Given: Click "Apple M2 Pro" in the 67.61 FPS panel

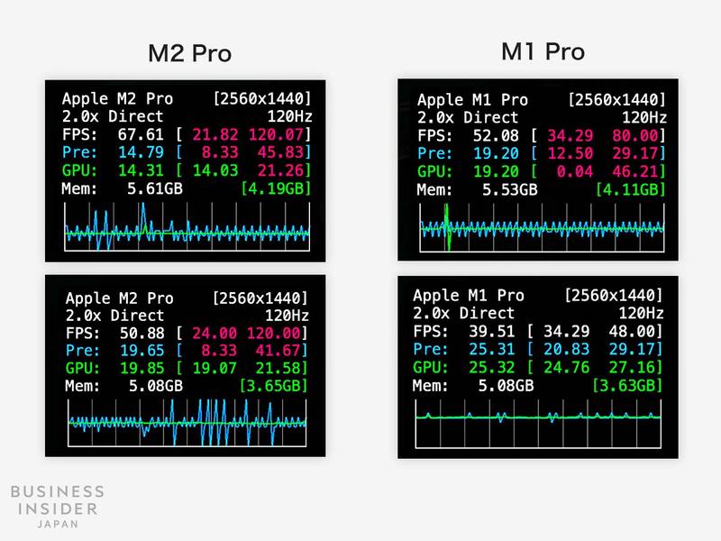Looking at the screenshot, I should coord(118,98).
